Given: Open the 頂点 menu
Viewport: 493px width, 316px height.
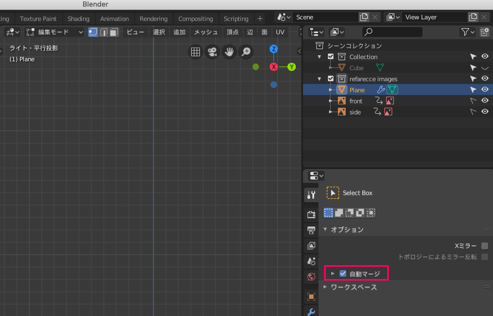Looking at the screenshot, I should click(x=233, y=32).
